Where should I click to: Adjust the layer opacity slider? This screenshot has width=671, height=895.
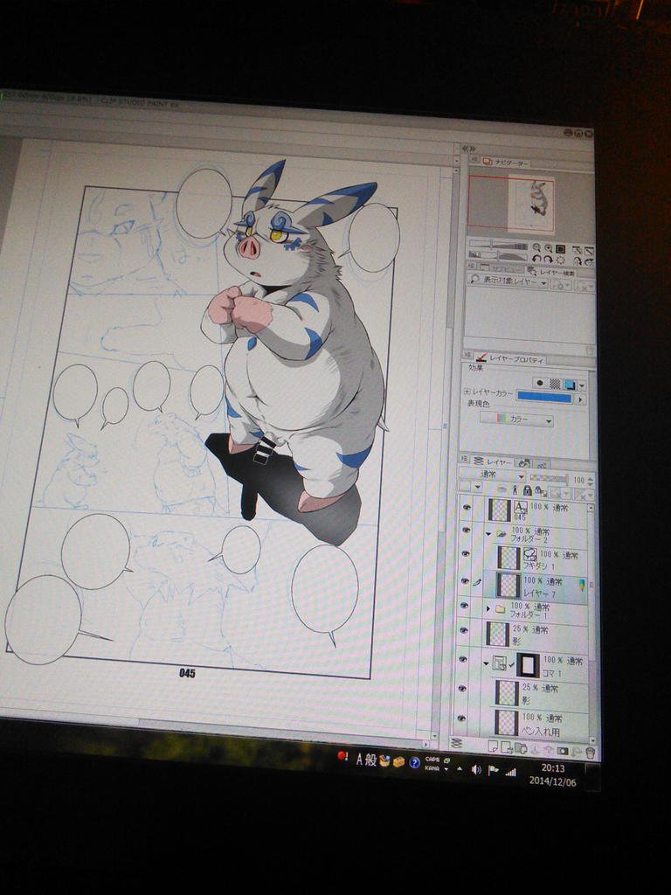549,478
